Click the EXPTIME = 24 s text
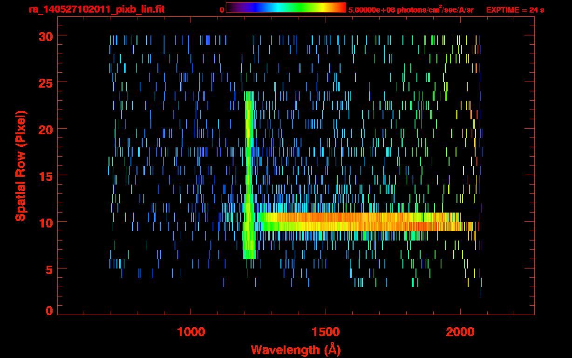This screenshot has width=572, height=358. click(x=515, y=9)
